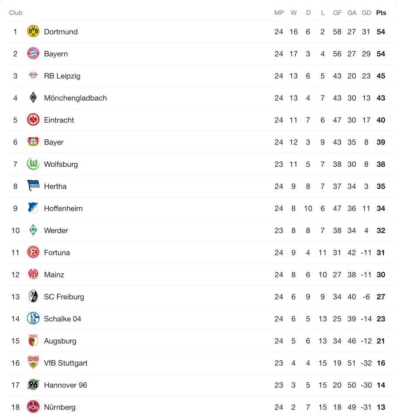397x419 pixels.
Task: Click the VfB Stuttgart team name
Action: 66,363
